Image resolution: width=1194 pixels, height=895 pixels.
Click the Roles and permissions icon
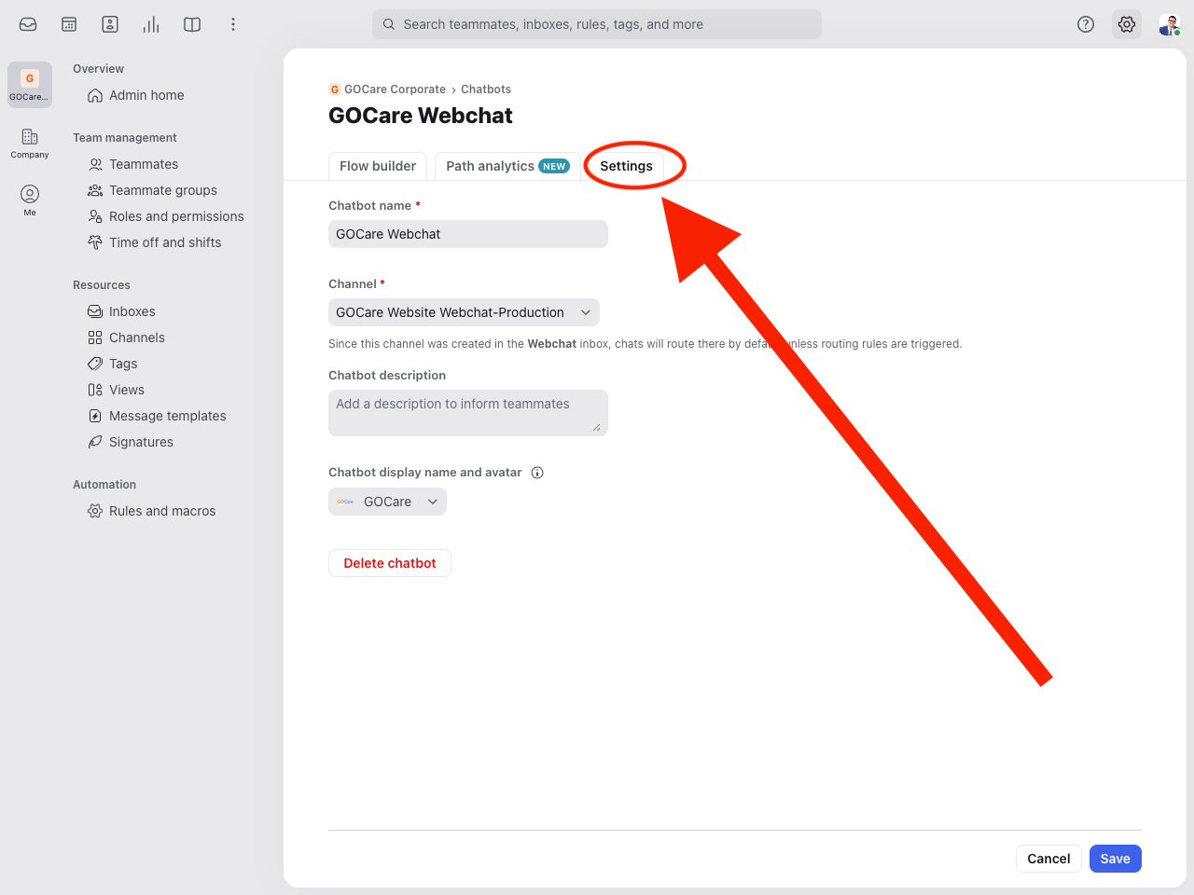pyautogui.click(x=95, y=216)
